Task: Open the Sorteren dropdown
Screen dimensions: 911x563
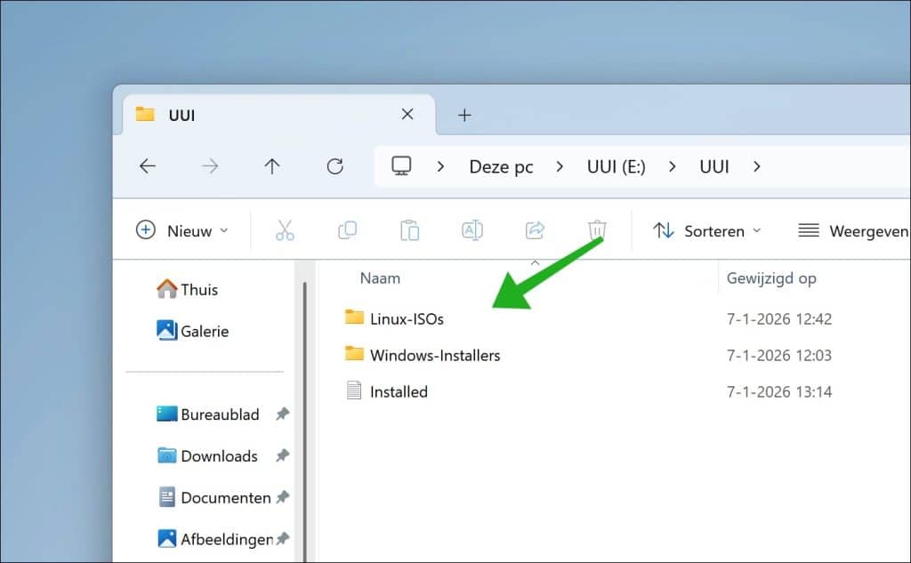Action: point(707,230)
